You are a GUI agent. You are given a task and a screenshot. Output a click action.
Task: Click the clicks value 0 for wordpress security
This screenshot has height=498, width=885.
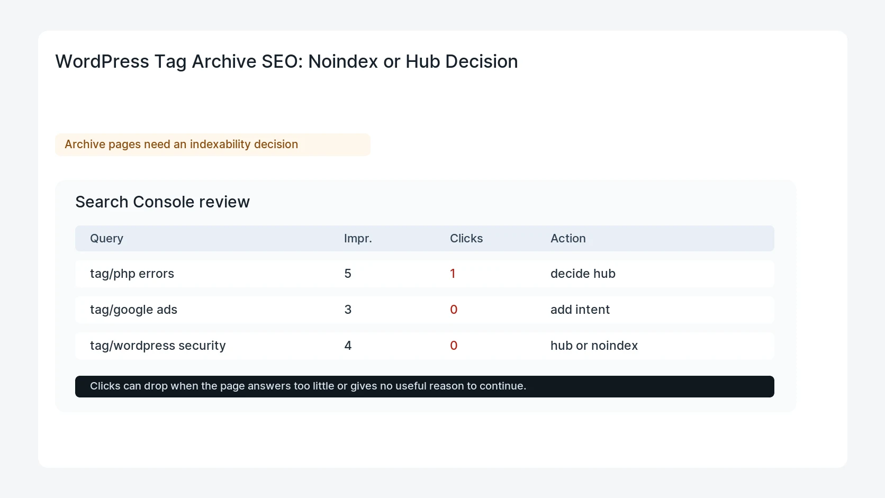pyautogui.click(x=454, y=346)
